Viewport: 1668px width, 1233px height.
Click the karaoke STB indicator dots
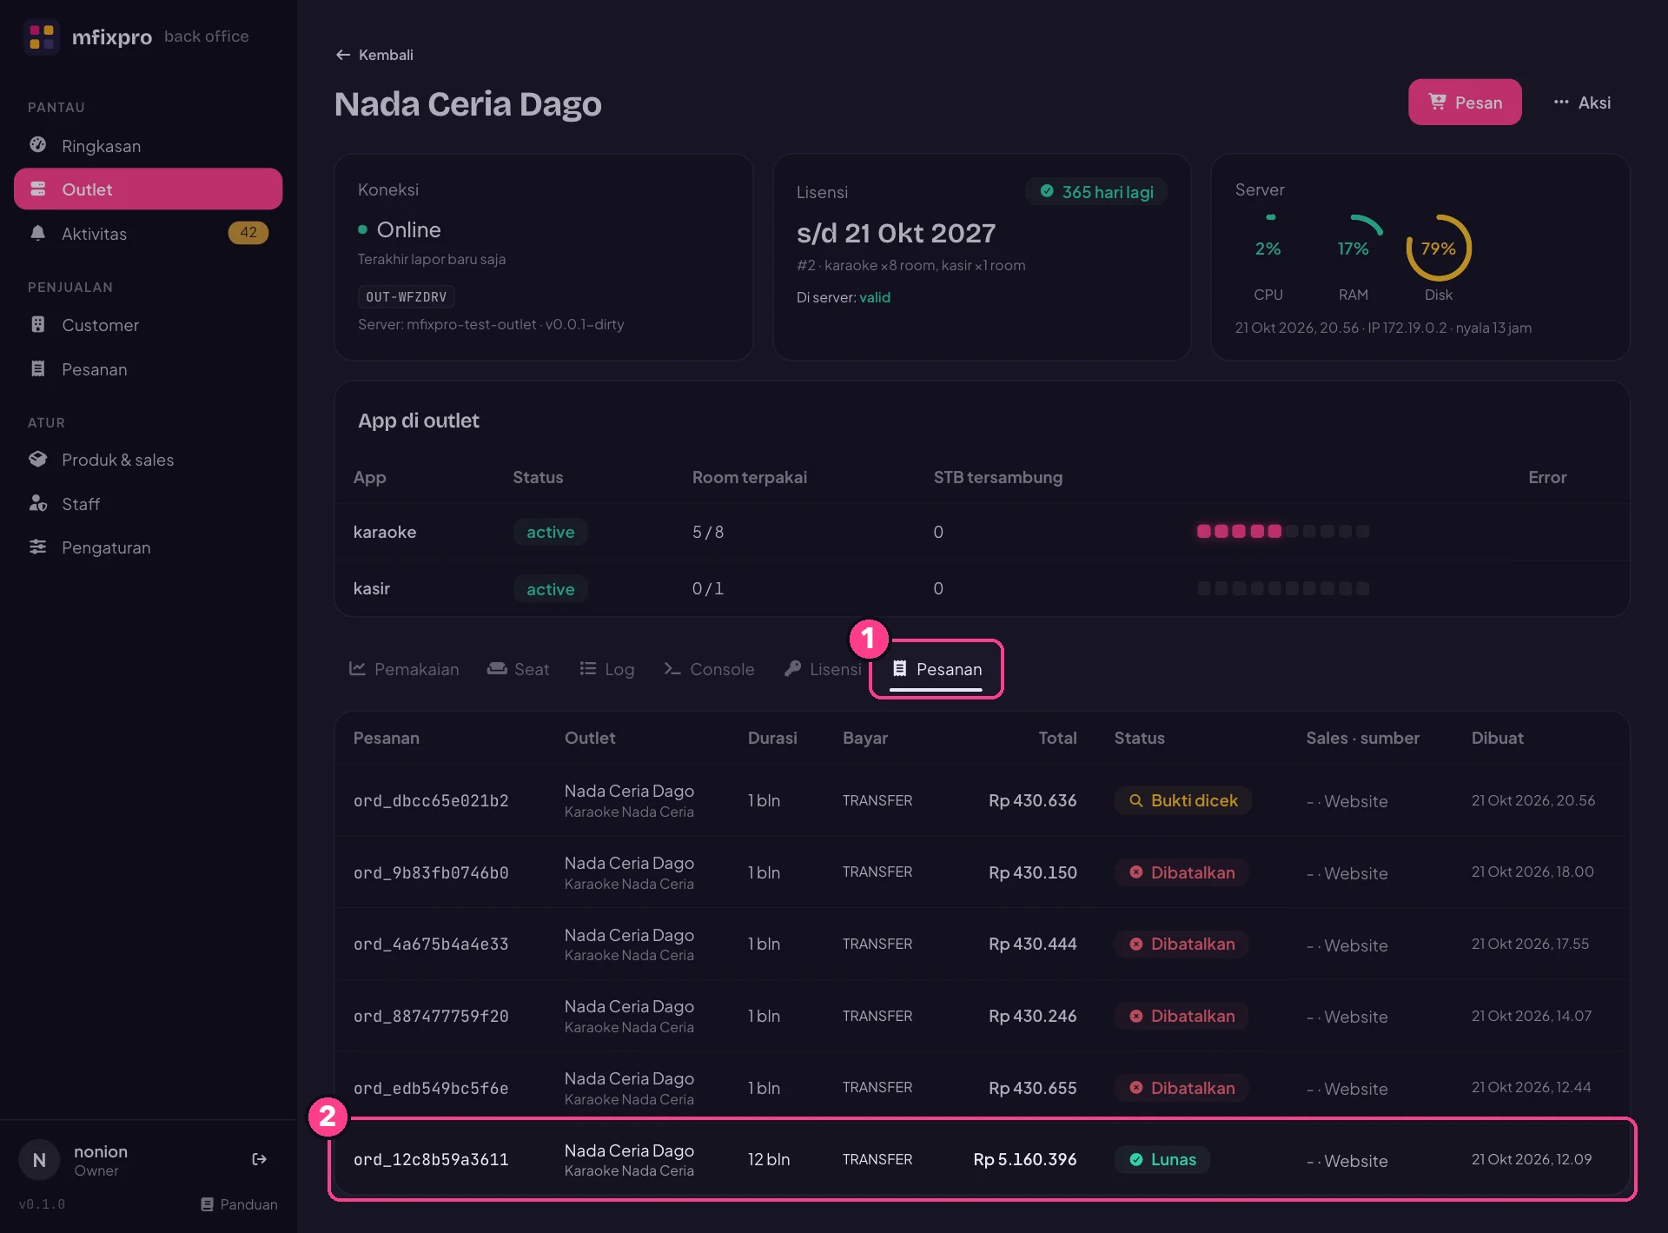pyautogui.click(x=1283, y=531)
